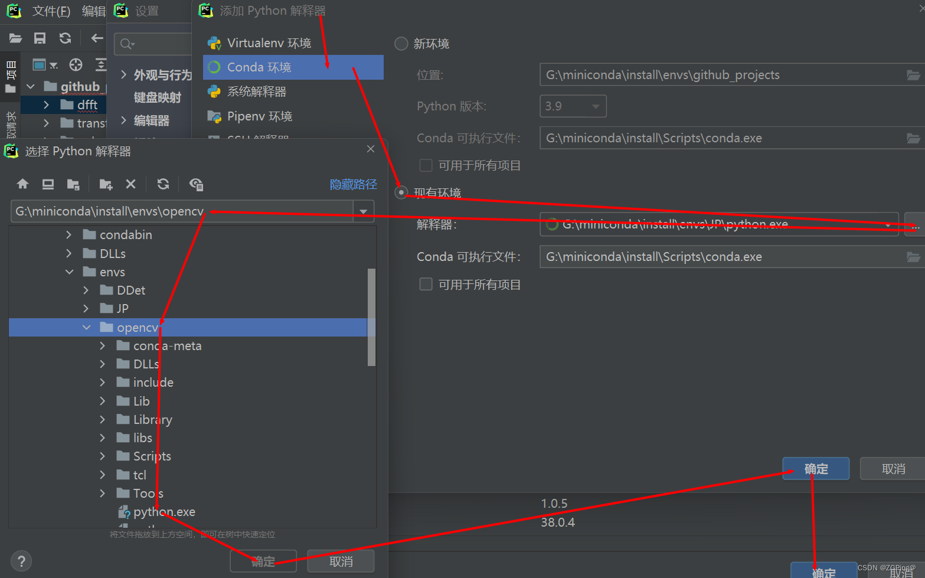Open the interpreter path dropdown
Viewport: 925px width, 578px height.
point(888,224)
